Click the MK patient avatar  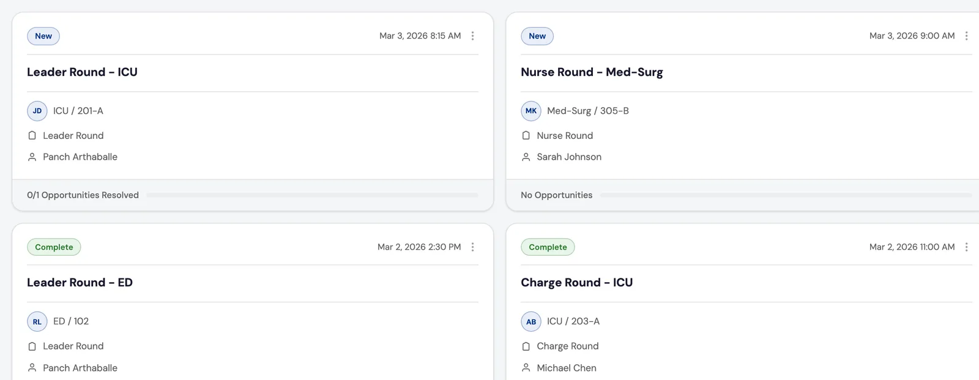(531, 111)
